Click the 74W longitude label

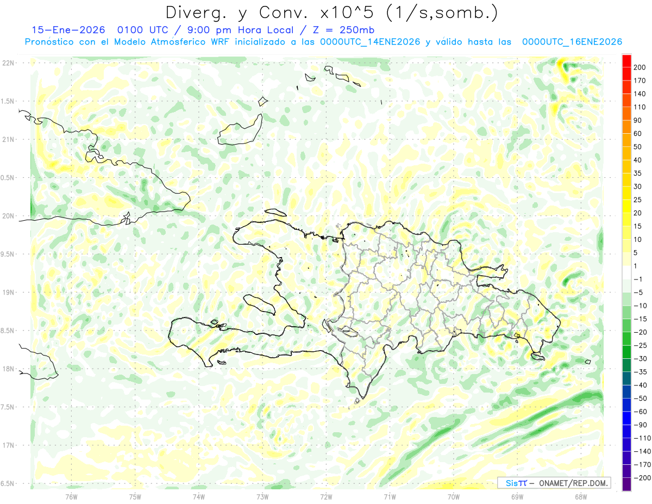pos(199,497)
